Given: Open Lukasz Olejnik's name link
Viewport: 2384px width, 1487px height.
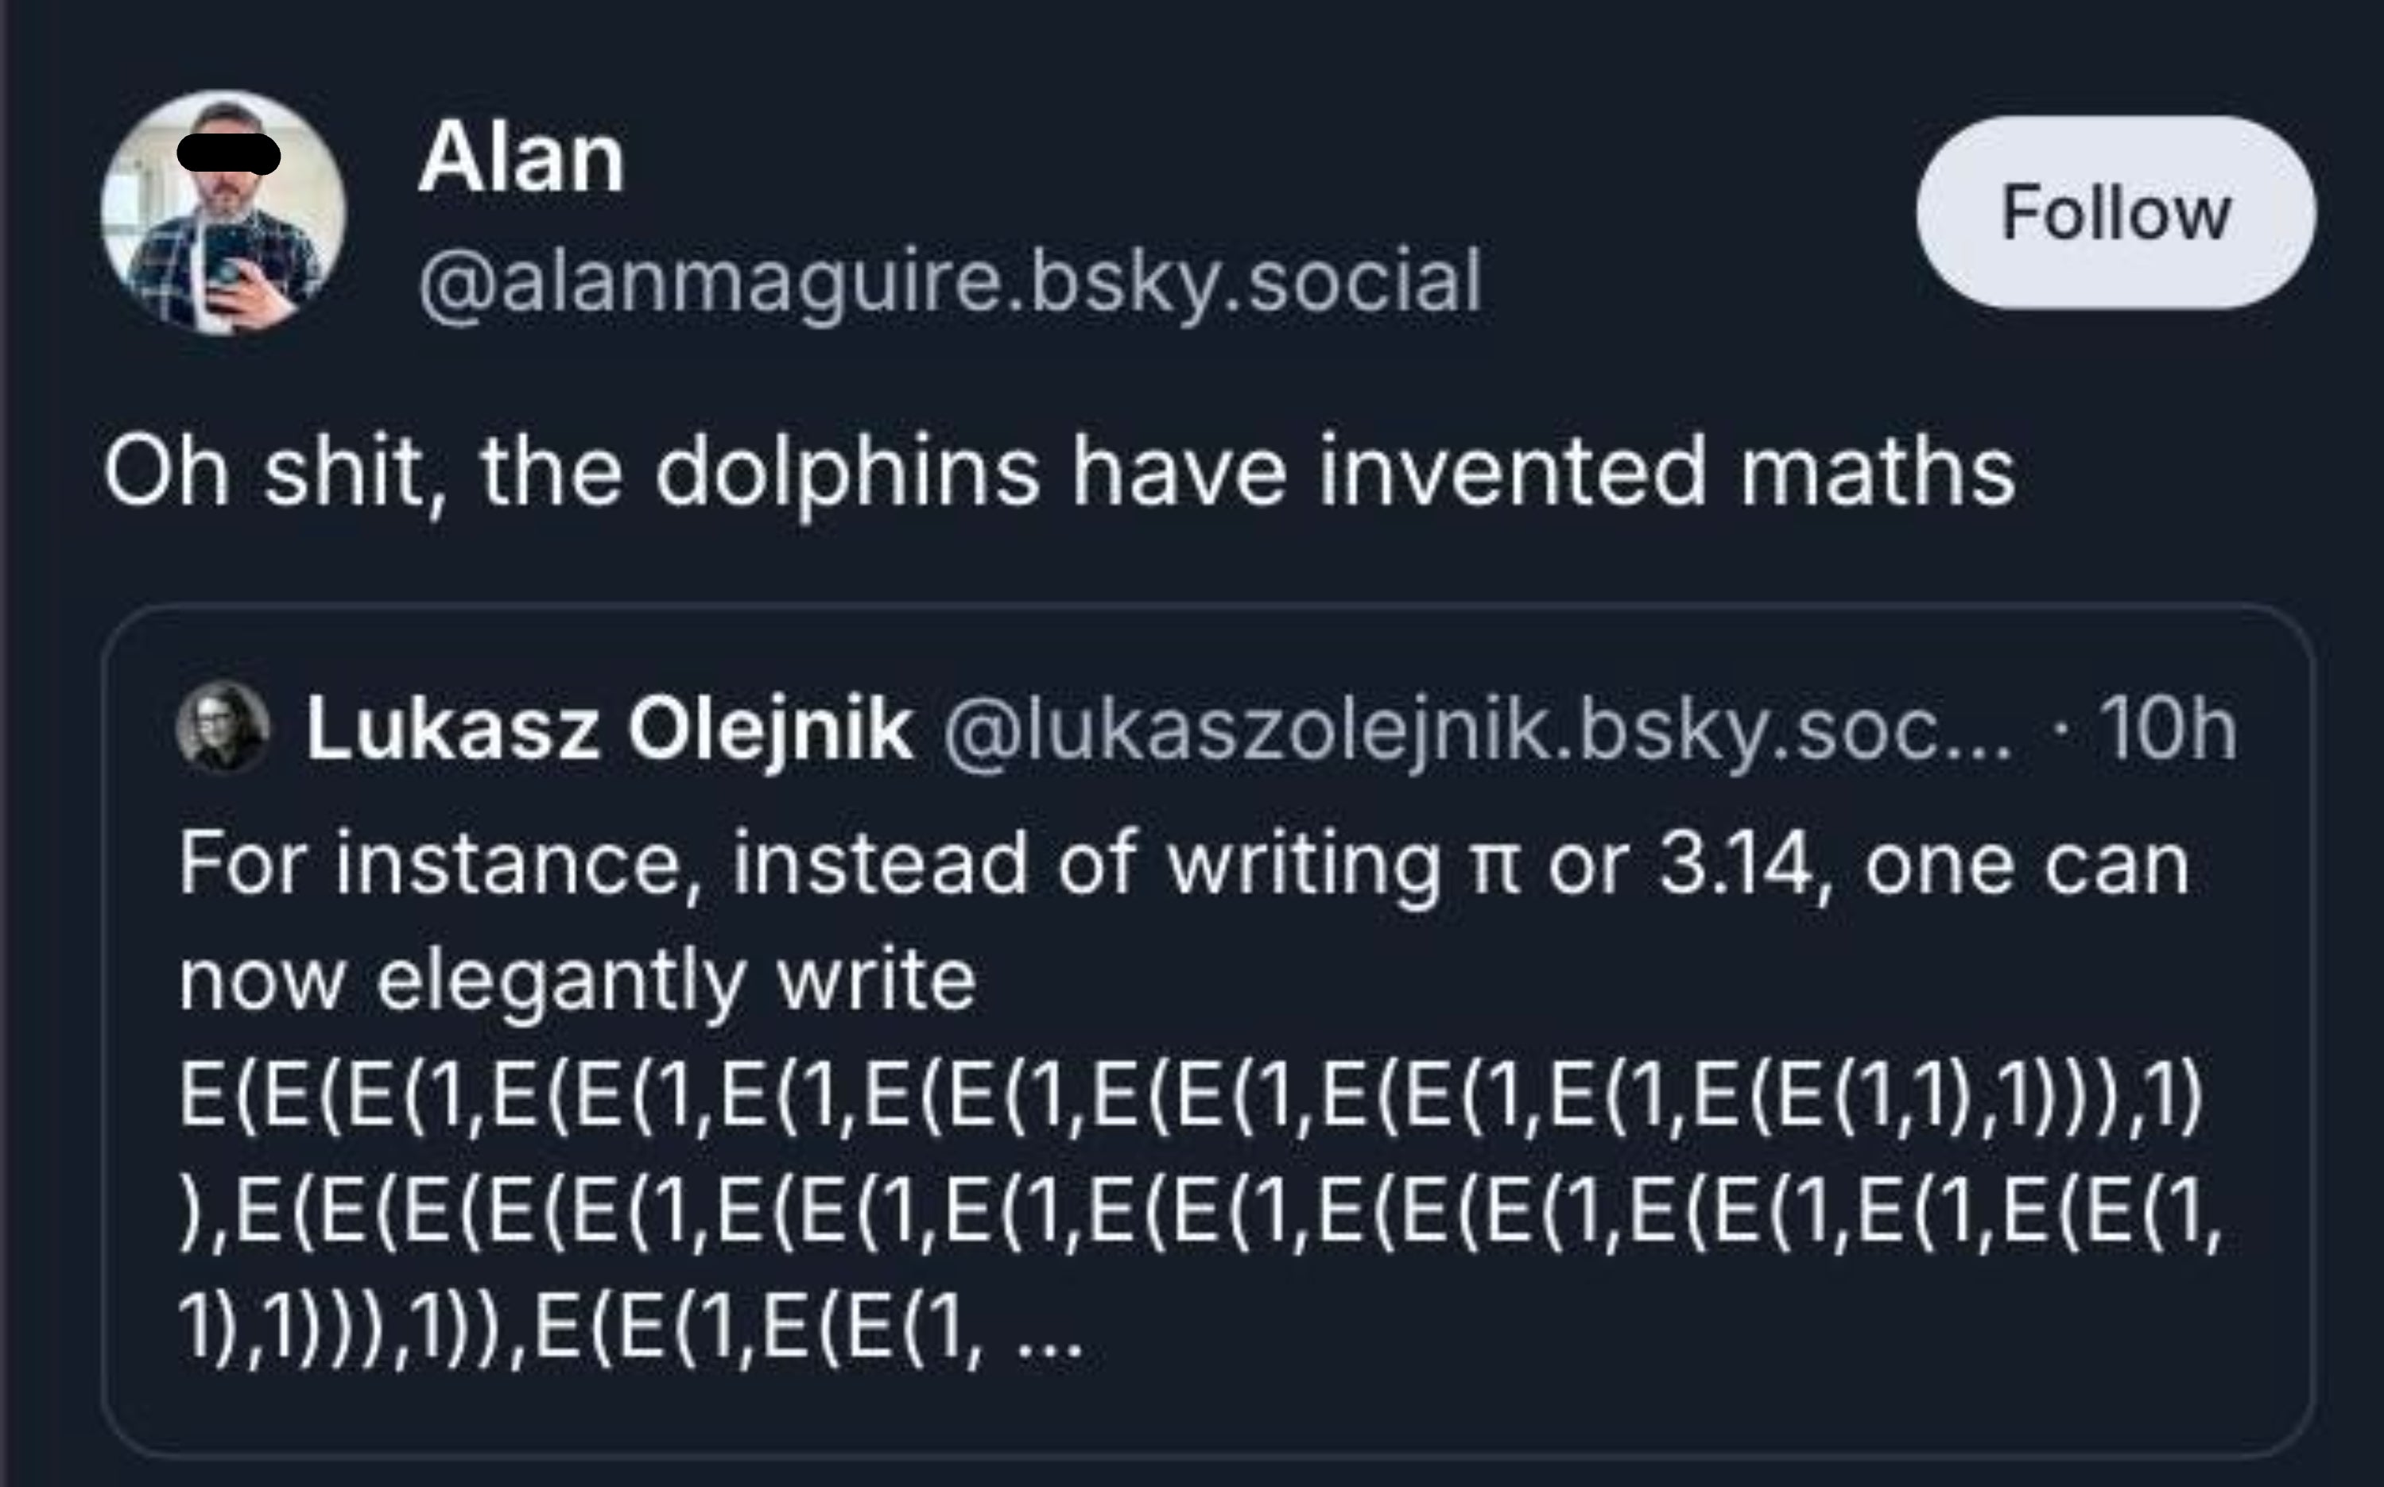Looking at the screenshot, I should (x=608, y=730).
